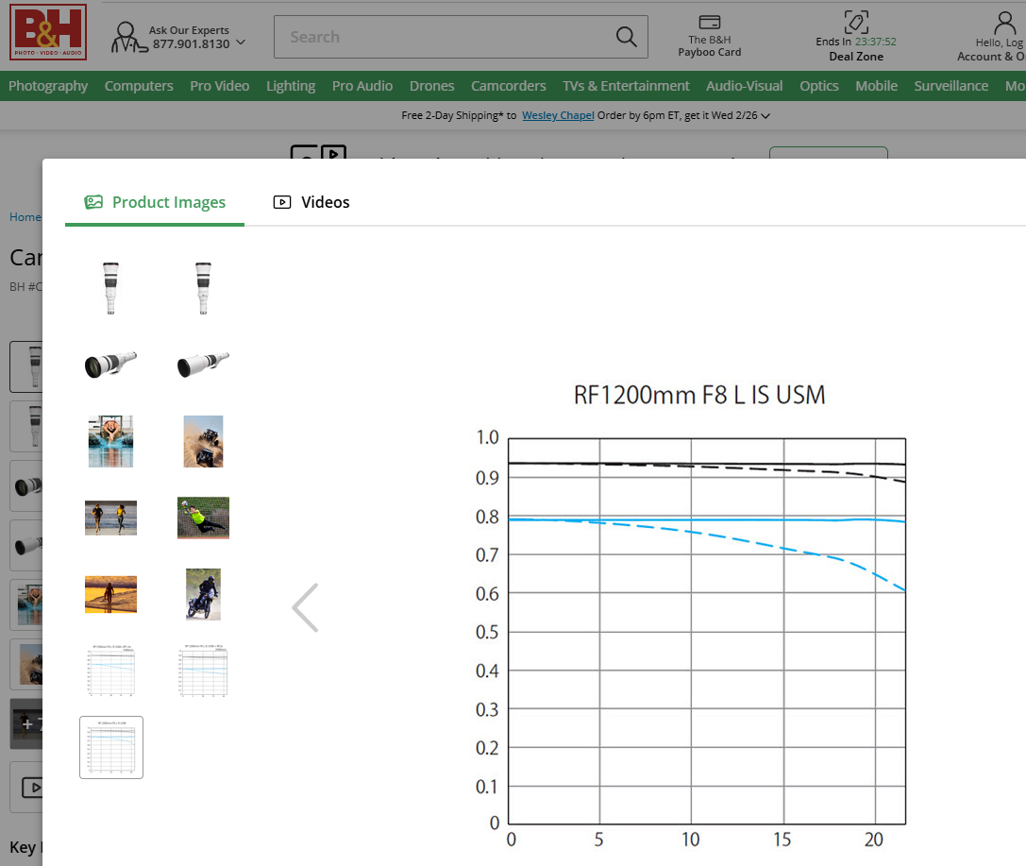Click the Home breadcrumb link

coord(25,217)
